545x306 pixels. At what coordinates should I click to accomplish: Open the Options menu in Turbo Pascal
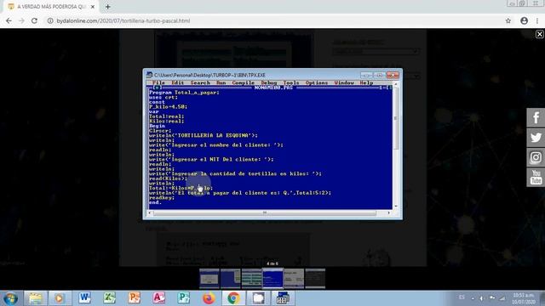tap(317, 82)
